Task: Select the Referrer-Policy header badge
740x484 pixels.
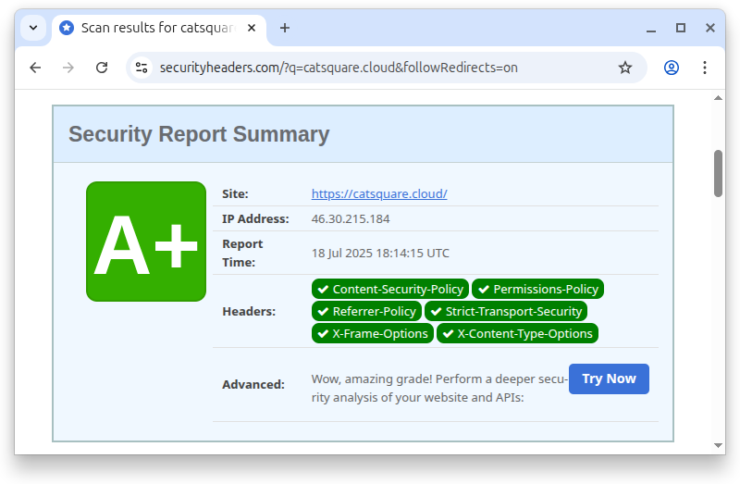Action: [366, 311]
